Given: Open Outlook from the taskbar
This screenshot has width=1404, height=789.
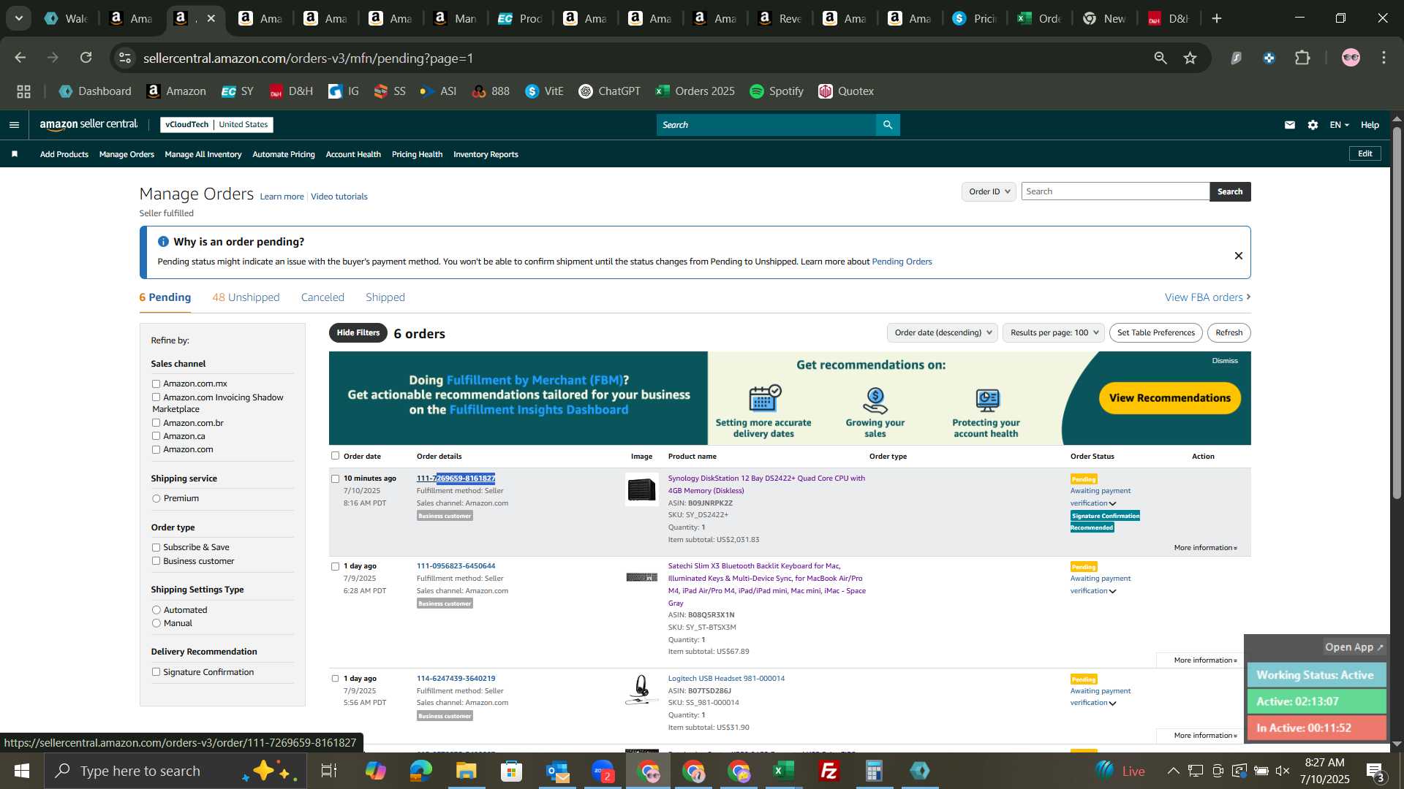Looking at the screenshot, I should pyautogui.click(x=557, y=771).
